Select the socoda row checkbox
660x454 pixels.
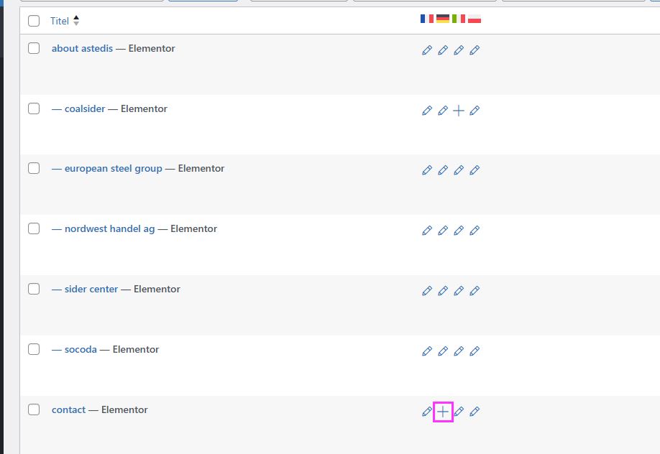click(34, 349)
